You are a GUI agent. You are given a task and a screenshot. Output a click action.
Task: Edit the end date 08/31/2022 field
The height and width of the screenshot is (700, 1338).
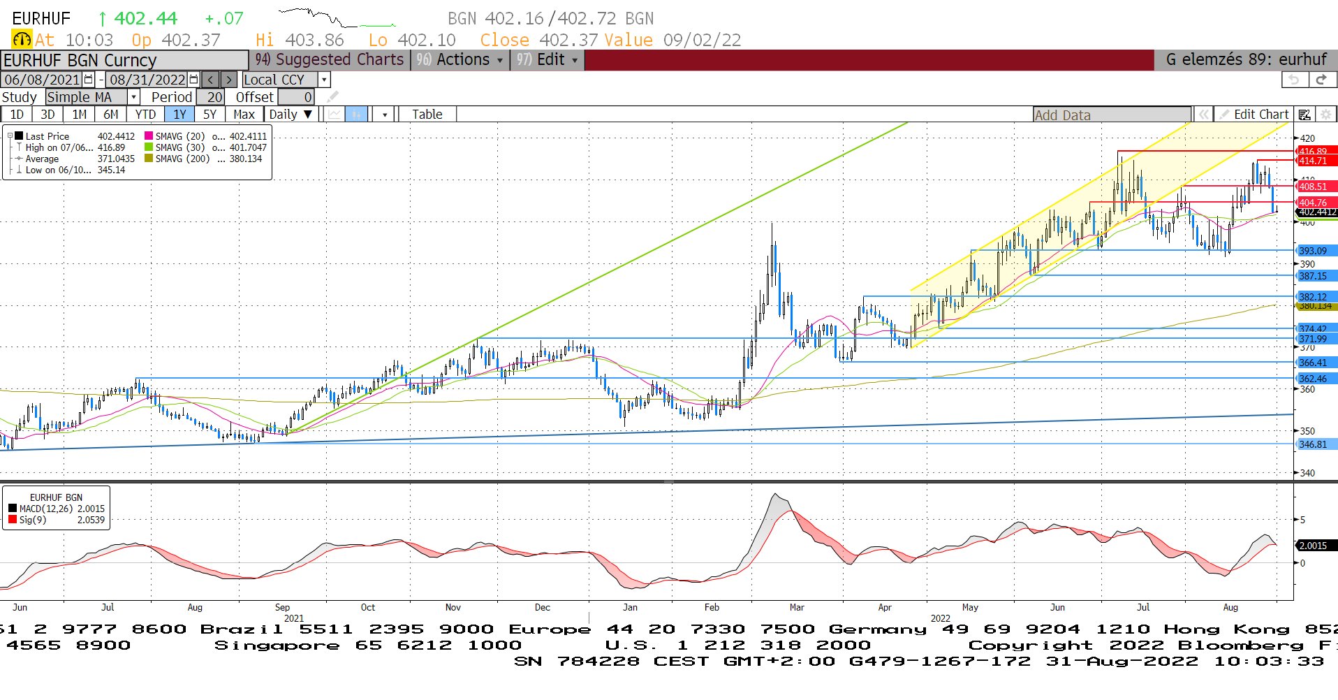pos(147,80)
